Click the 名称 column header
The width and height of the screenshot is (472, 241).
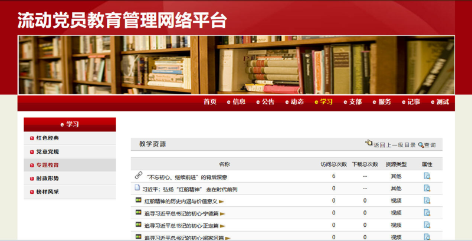click(x=224, y=164)
